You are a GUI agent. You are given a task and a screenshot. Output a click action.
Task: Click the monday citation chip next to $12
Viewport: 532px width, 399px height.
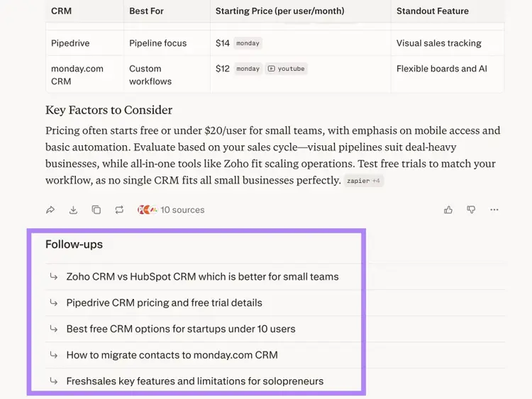pos(248,69)
